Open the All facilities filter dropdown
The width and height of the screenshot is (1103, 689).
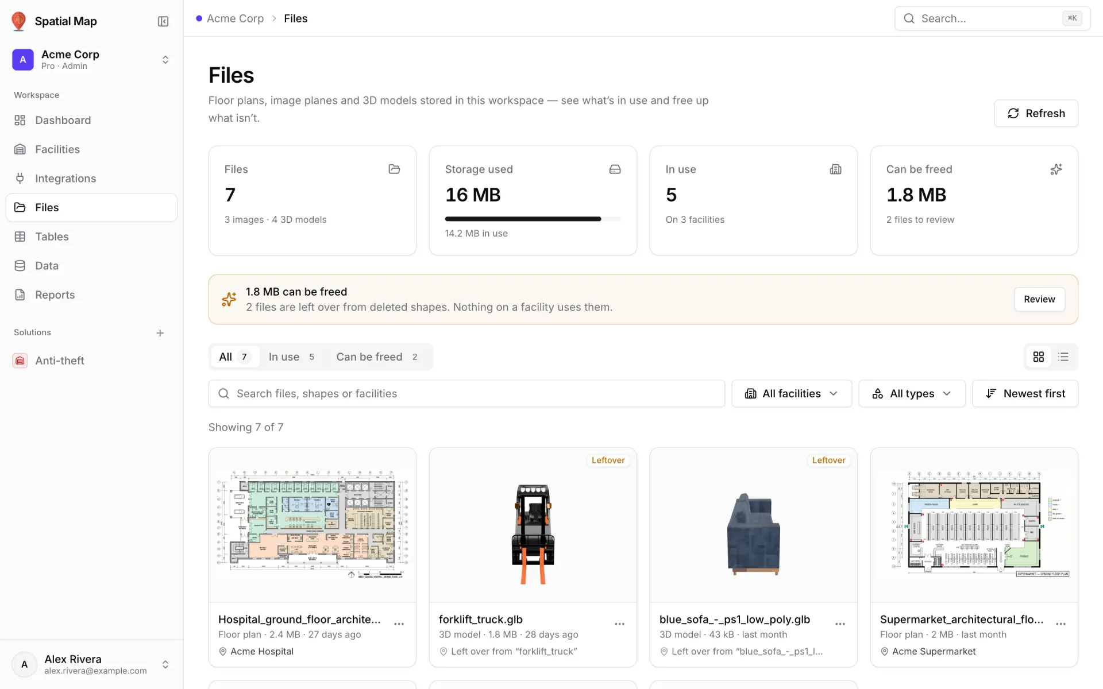pos(792,393)
